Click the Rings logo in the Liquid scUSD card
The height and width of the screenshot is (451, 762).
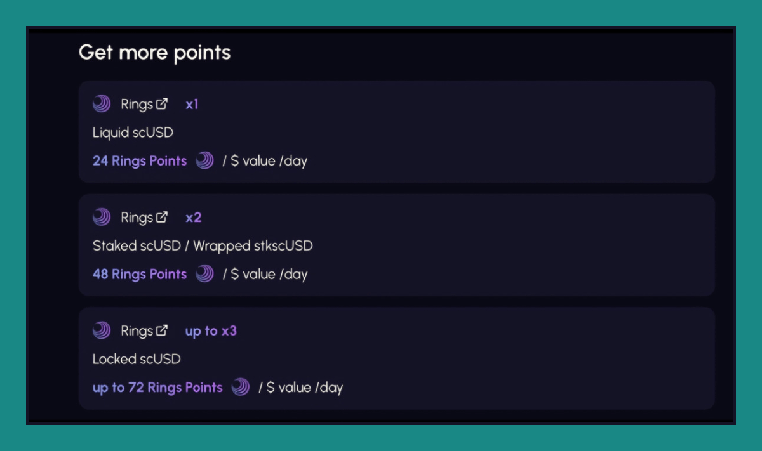102,104
